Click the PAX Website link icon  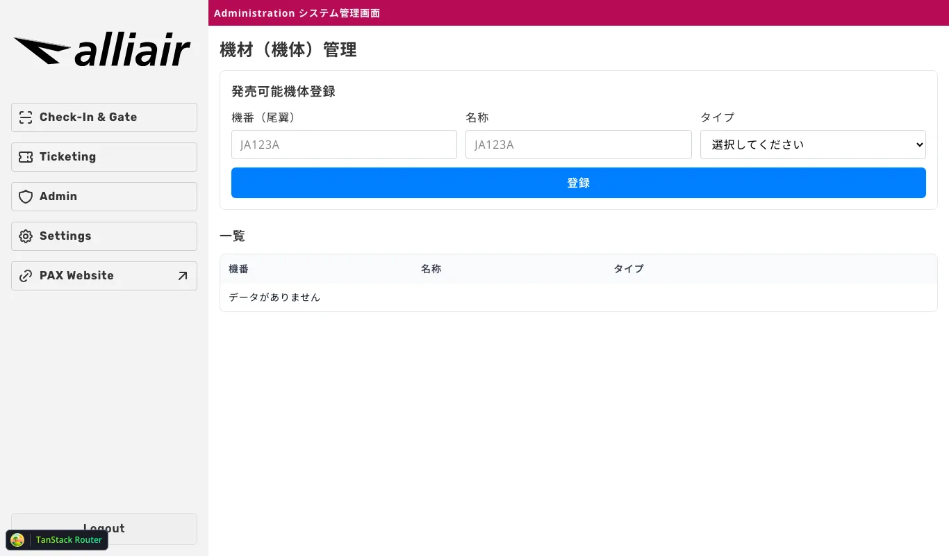click(x=26, y=276)
